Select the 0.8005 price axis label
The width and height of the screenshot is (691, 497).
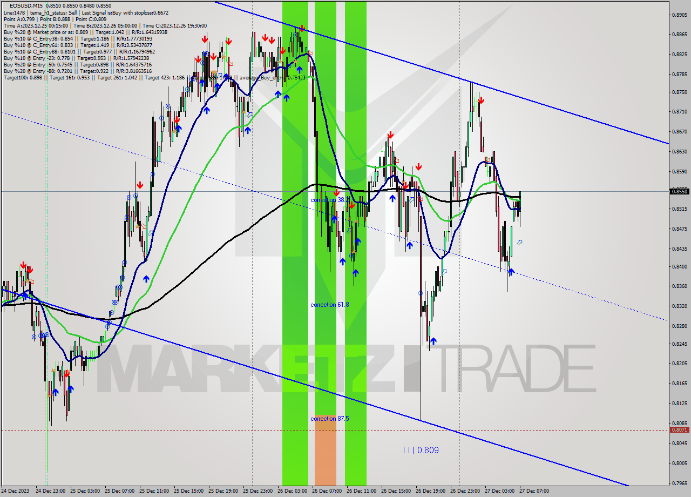[x=679, y=463]
